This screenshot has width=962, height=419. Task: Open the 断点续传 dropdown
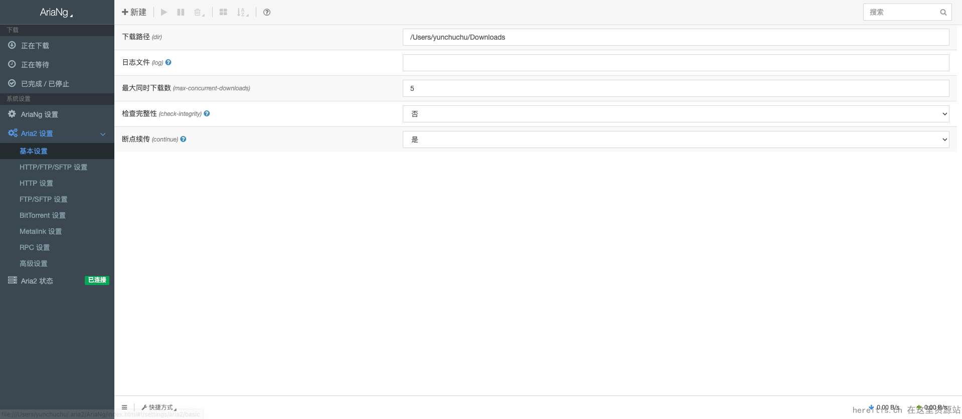tap(676, 139)
